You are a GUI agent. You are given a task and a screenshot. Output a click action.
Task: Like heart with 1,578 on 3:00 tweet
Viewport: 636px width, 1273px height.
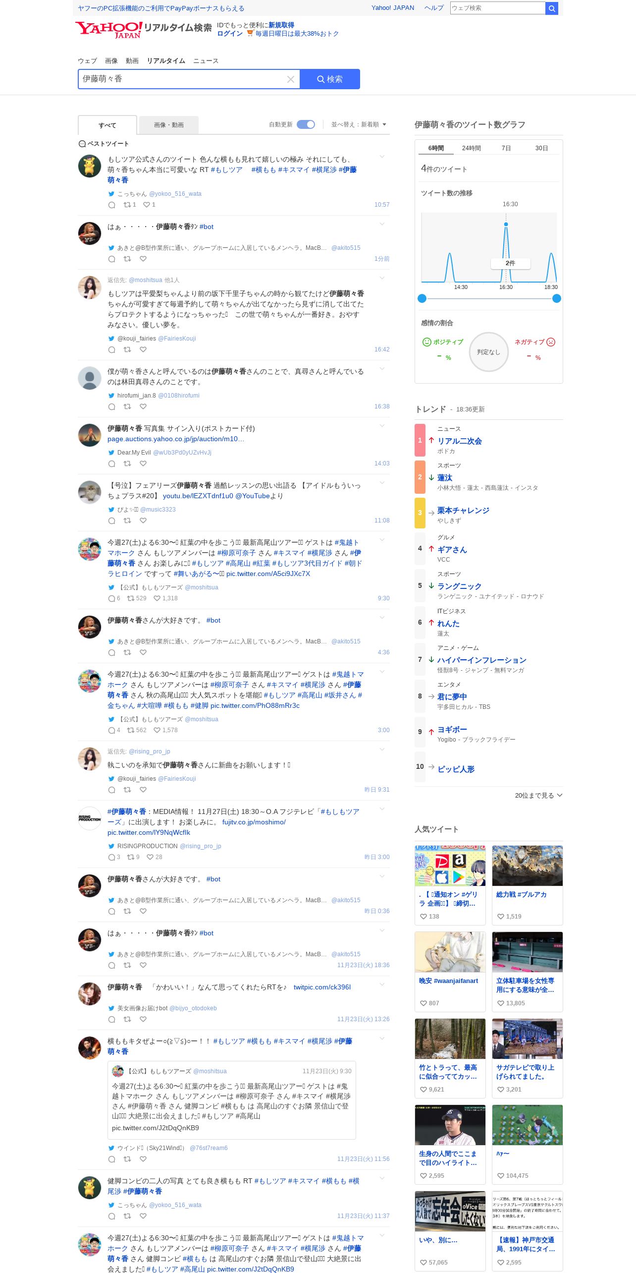pos(157,730)
